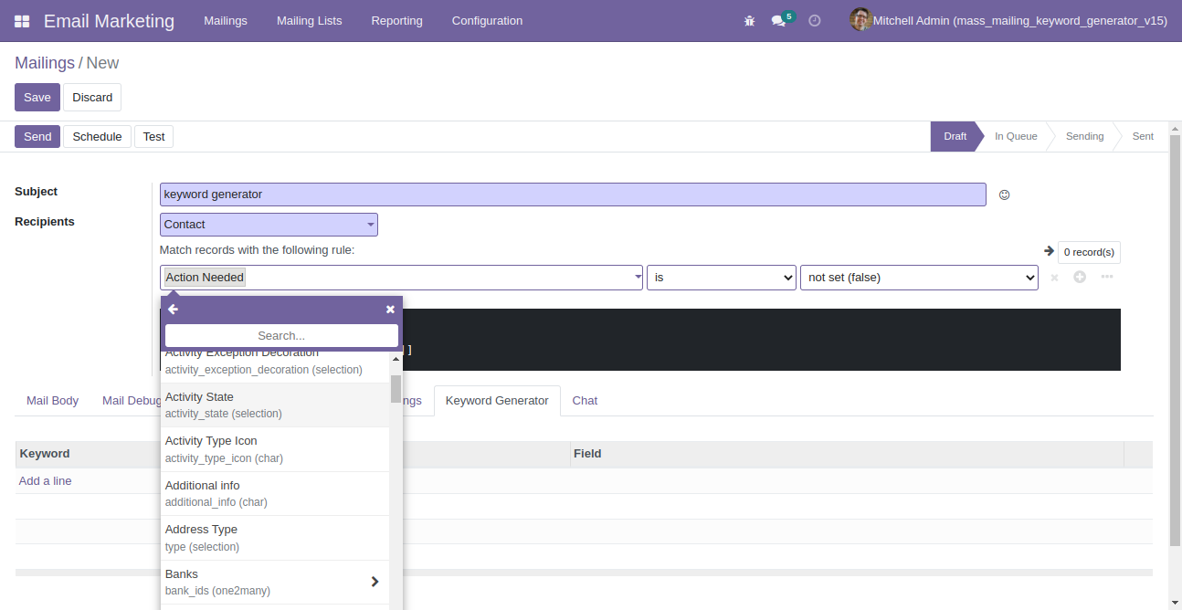
Task: Open the Configuration menu
Action: [488, 20]
